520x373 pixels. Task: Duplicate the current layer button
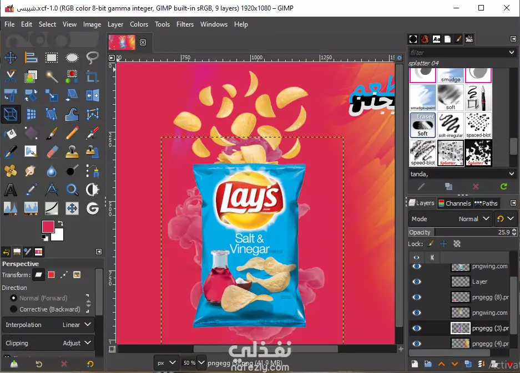[x=468, y=364]
